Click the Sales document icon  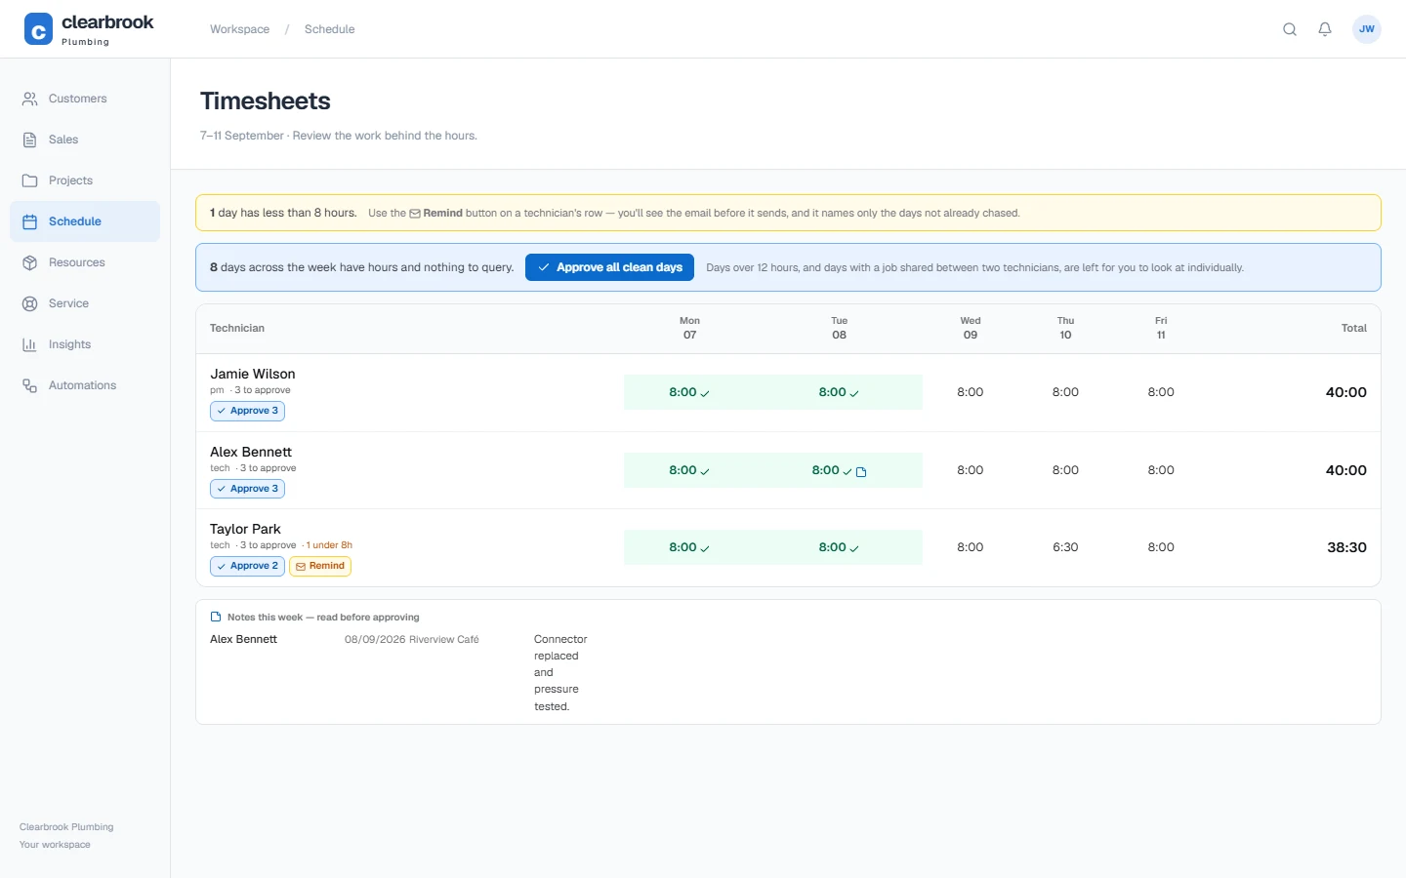30,140
